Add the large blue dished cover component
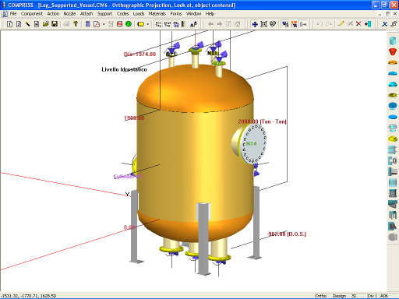Viewport: 399px width, 299px height. pyautogui.click(x=393, y=106)
